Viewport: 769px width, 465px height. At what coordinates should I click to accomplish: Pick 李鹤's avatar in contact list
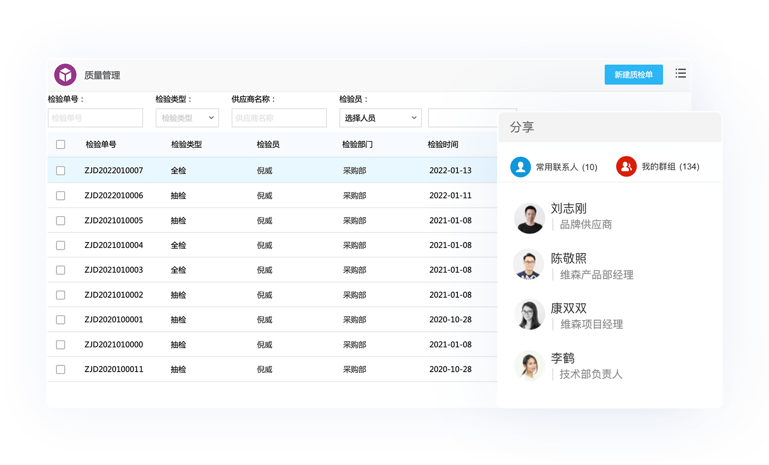point(529,365)
